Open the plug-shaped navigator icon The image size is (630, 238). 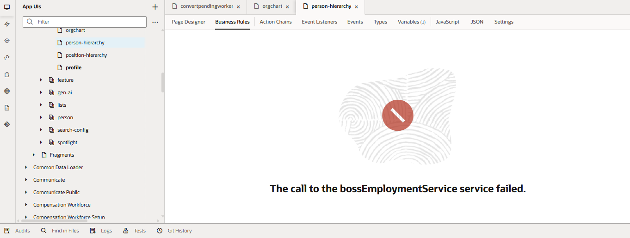(7, 57)
